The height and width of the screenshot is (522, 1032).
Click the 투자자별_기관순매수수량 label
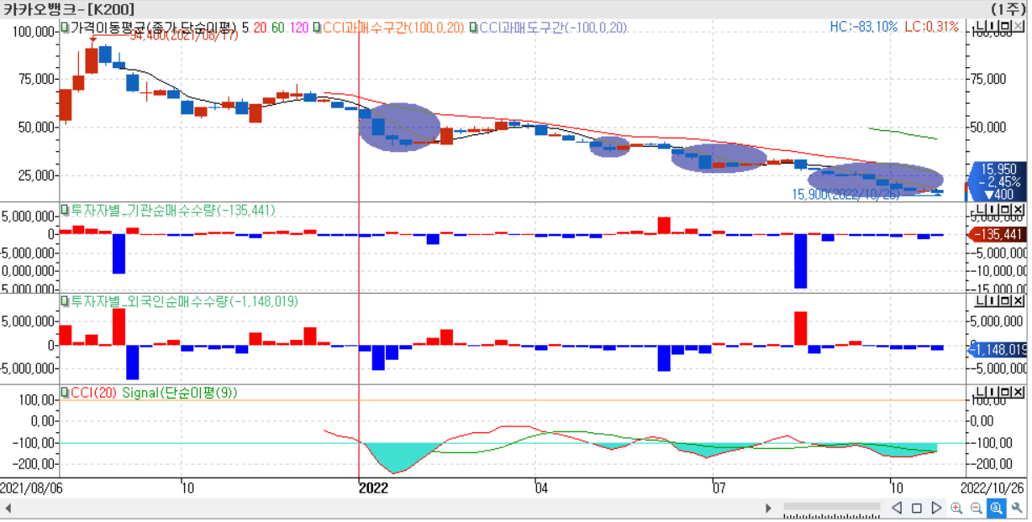click(x=143, y=209)
